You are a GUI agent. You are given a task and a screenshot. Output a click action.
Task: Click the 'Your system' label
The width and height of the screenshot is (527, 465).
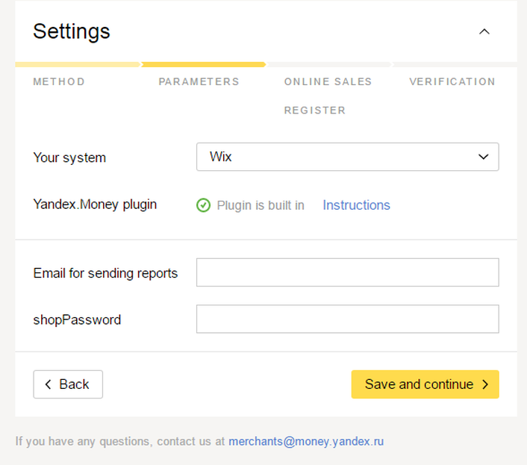pos(69,157)
